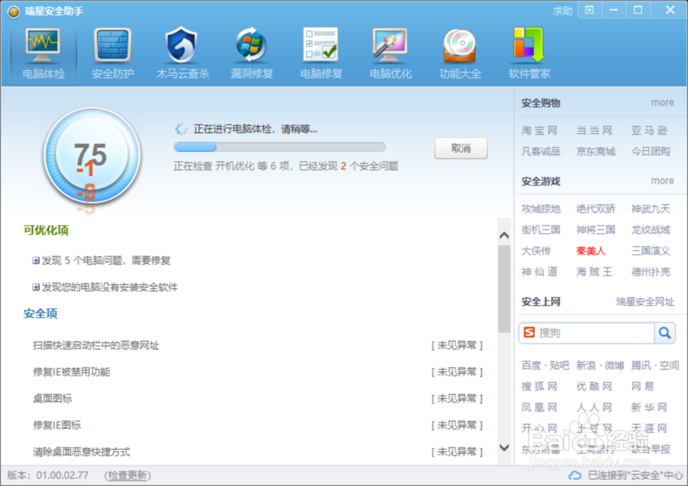
Task: Open the 功能大全 disc icon
Action: point(460,45)
